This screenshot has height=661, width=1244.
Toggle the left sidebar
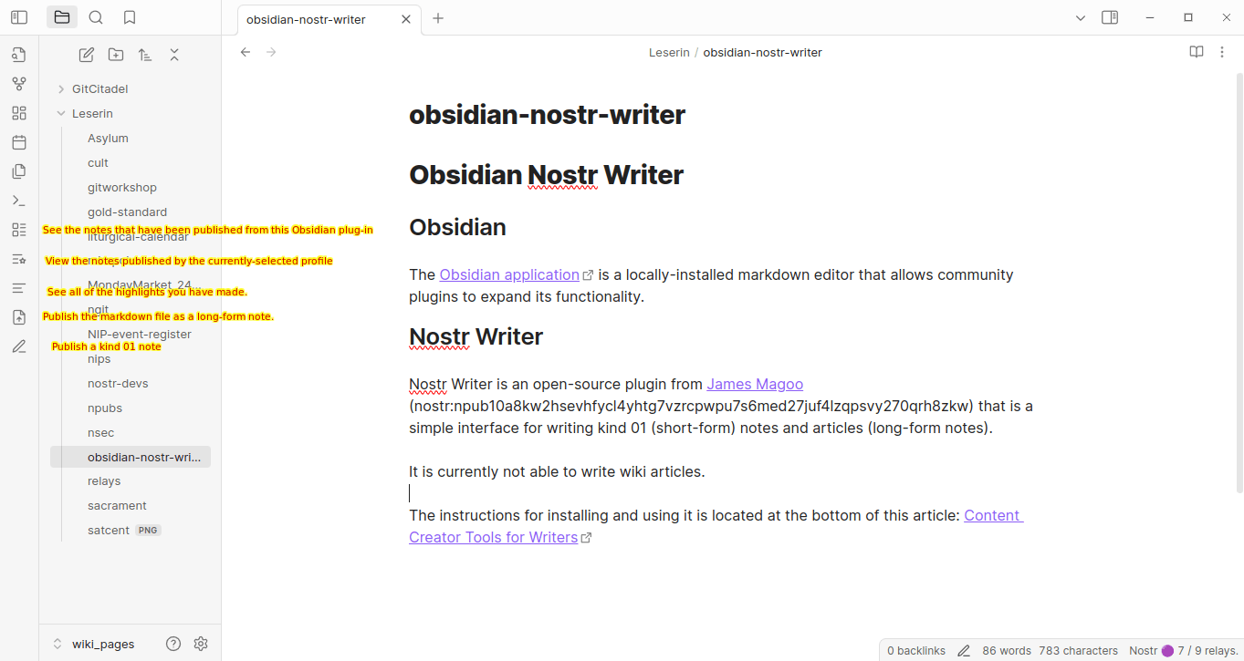[19, 17]
